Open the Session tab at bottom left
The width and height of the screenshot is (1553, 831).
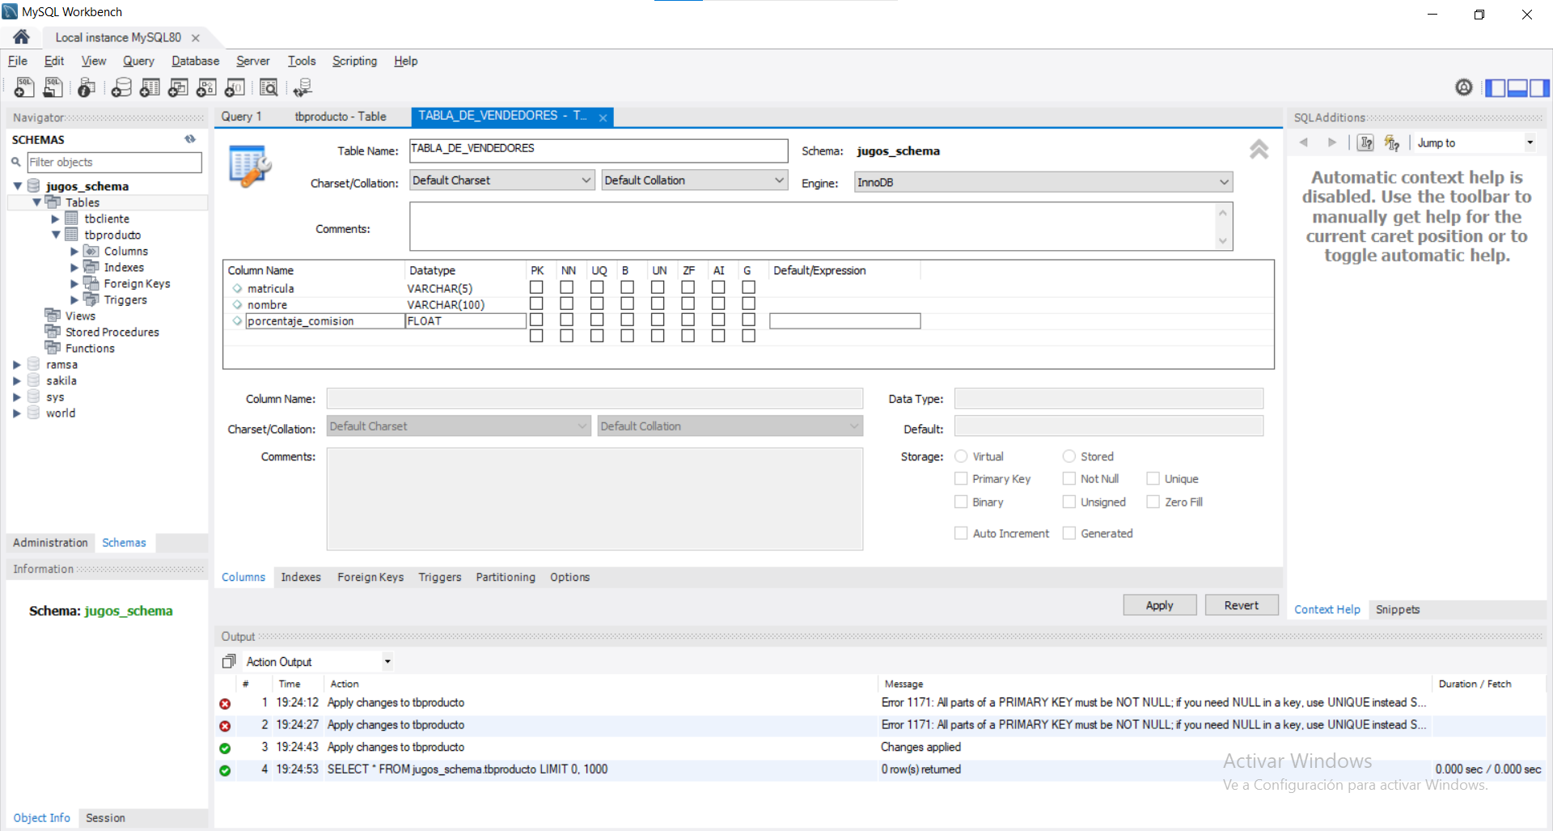pyautogui.click(x=105, y=817)
